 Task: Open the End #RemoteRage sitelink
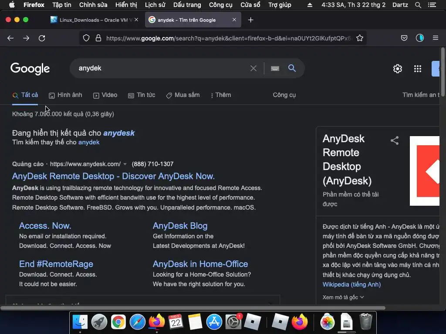[56, 264]
